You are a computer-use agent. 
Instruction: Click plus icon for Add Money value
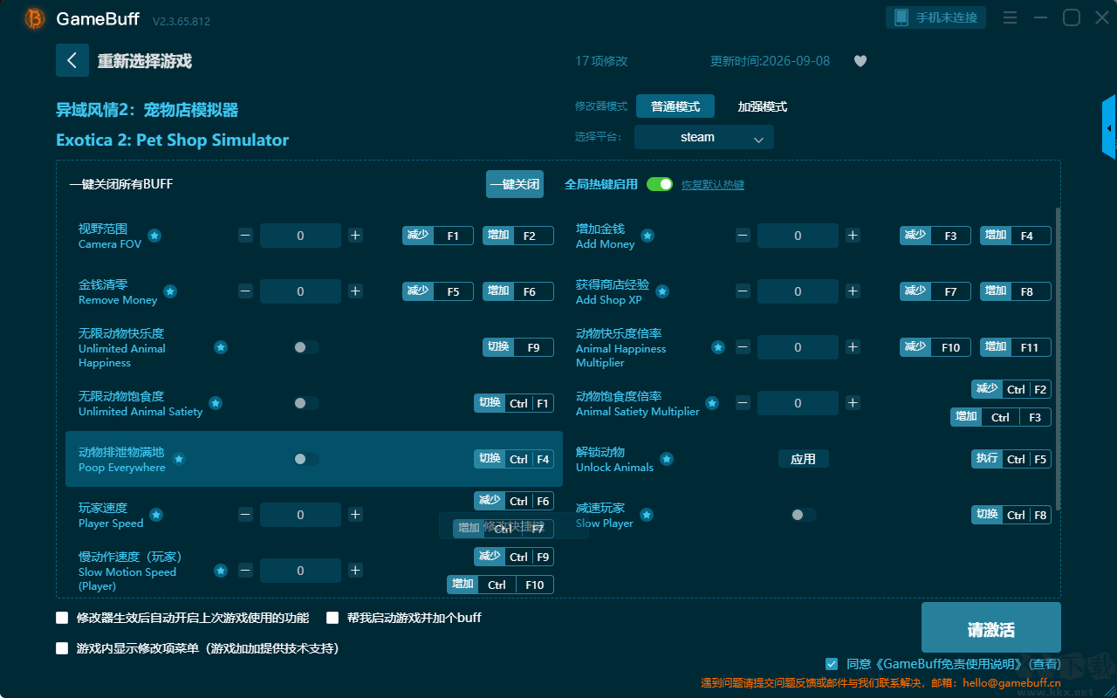(x=853, y=236)
